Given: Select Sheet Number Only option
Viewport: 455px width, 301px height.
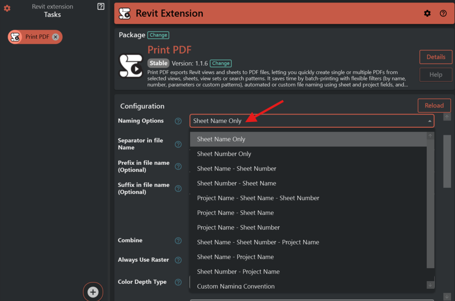Looking at the screenshot, I should tap(224, 154).
